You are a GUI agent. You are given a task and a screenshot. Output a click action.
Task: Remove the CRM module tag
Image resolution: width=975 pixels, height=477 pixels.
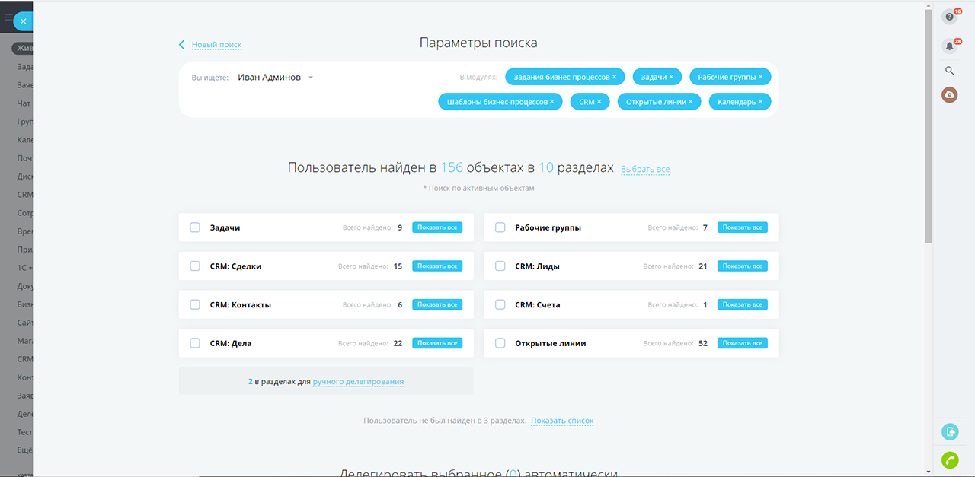(x=599, y=101)
